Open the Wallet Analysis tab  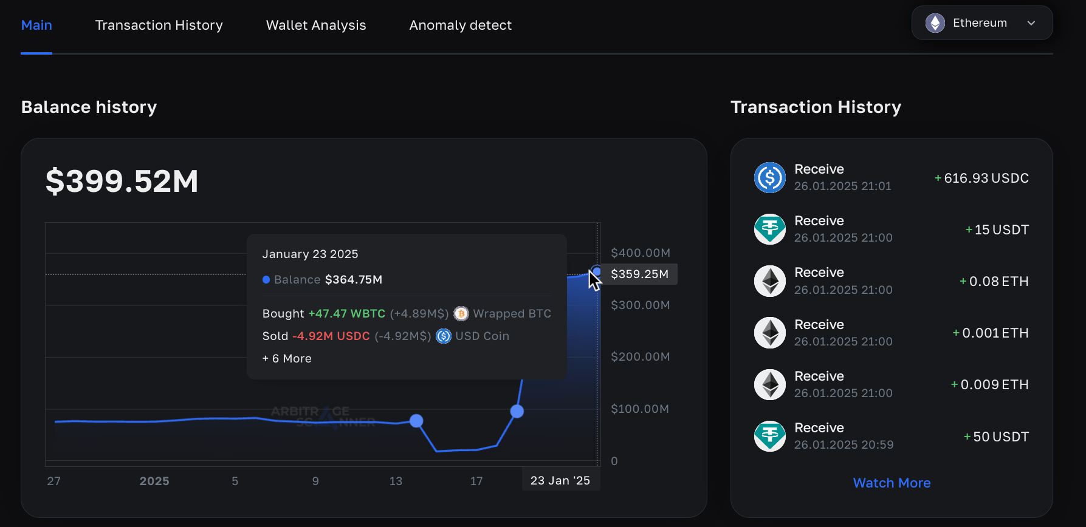pyautogui.click(x=316, y=25)
